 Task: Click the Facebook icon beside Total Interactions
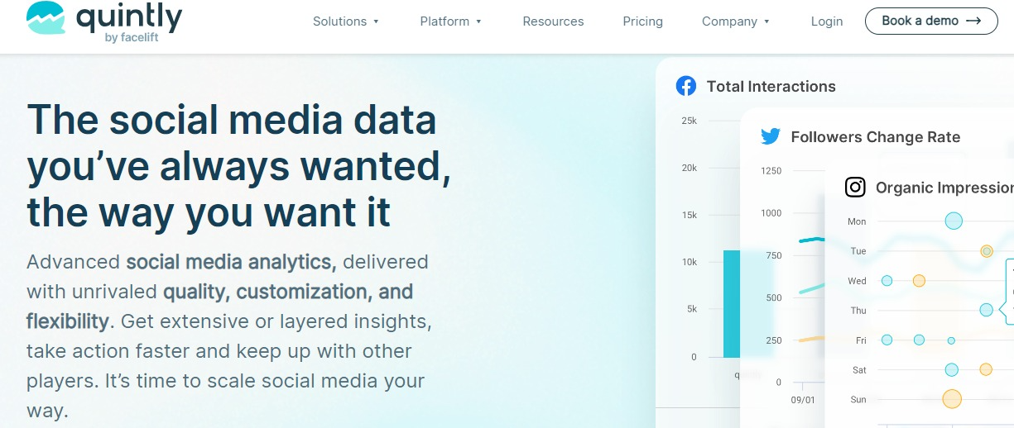click(685, 86)
